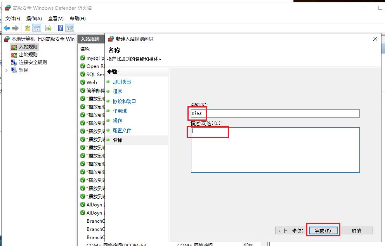
Task: Click the 完成(F) button
Action: pyautogui.click(x=323, y=230)
